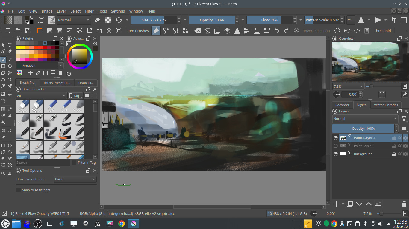Select the Calligraphy tool
409x229 pixels.
[x=10, y=52]
